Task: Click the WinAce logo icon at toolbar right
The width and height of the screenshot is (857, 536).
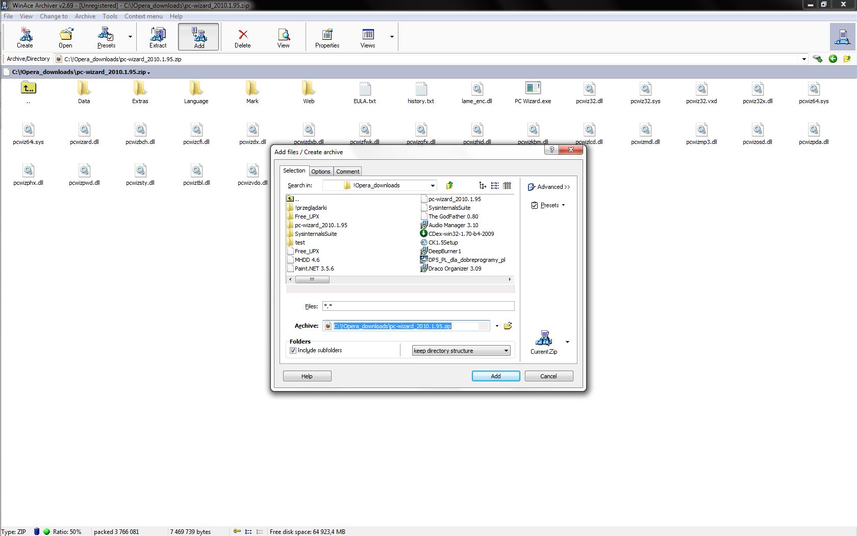Action: 842,37
